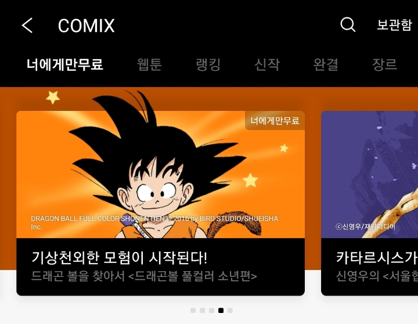Select the 너에게만무료 tab
The height and width of the screenshot is (324, 418).
coord(65,64)
